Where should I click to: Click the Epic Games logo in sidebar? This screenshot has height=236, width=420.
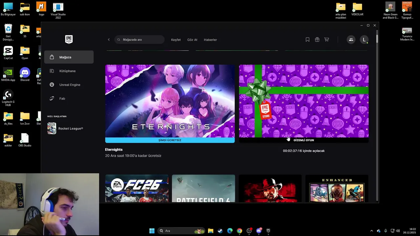pos(69,39)
